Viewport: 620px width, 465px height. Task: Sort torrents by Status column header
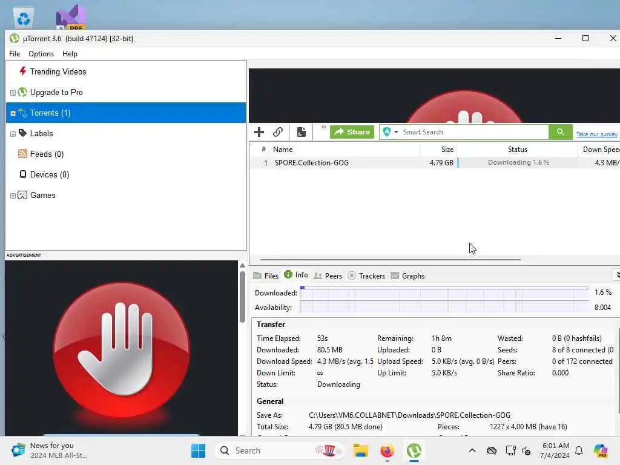517,150
